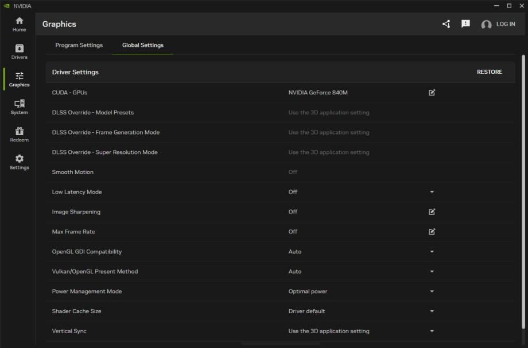Open the Vertical Sync dropdown
The width and height of the screenshot is (528, 348).
(432, 331)
